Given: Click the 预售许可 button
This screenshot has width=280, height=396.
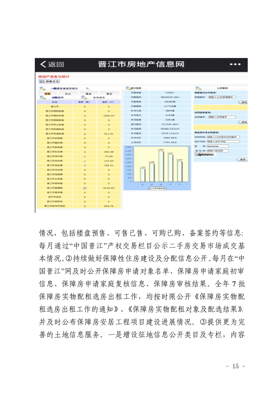Looking at the screenshot, I should (x=49, y=81).
